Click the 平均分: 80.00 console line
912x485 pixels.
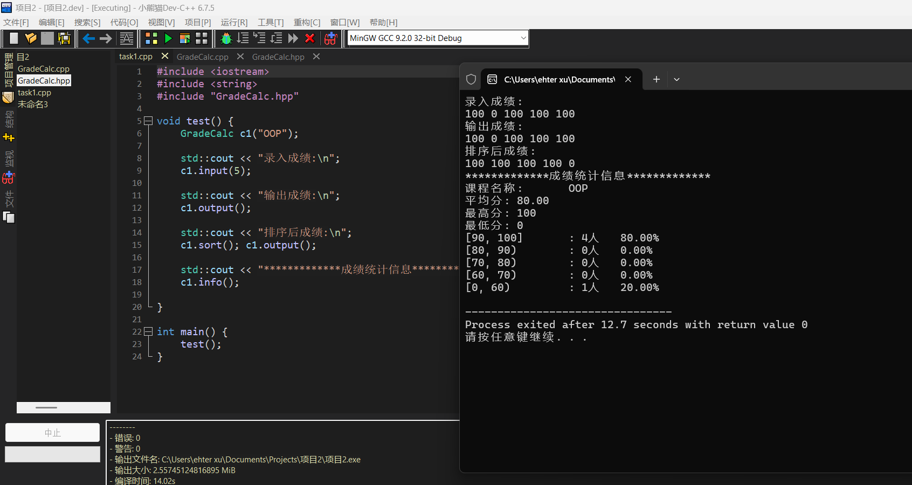point(507,200)
